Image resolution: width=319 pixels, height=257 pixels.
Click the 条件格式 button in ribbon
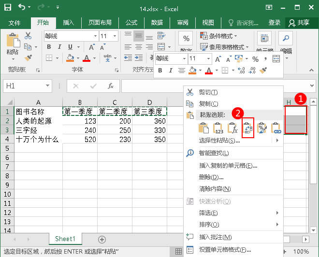click(222, 36)
